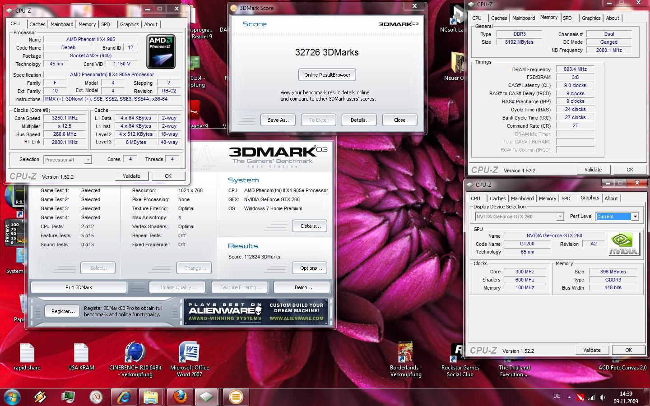This screenshot has width=650, height=406.
Task: Open the Windows Start menu orb
Action: (12, 397)
